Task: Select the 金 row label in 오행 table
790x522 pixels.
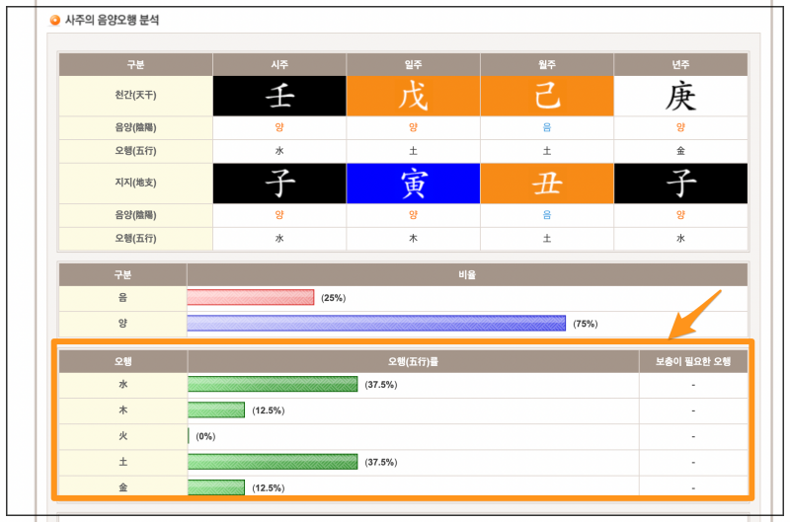Action: point(122,487)
